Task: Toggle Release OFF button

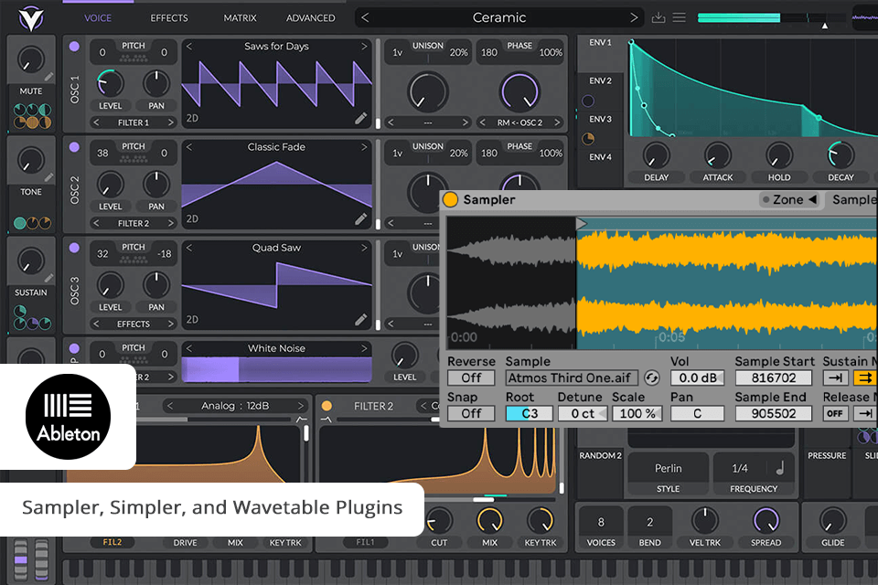Action: click(835, 414)
